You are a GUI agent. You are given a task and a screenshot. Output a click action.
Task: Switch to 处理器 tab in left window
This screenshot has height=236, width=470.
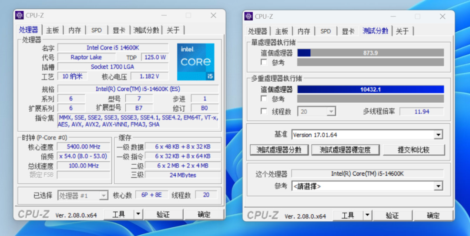tap(28, 30)
